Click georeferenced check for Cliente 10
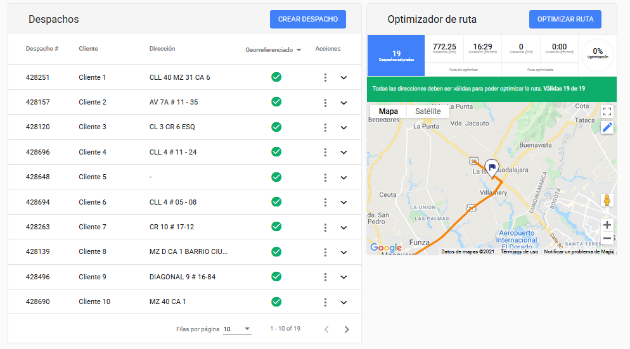 pyautogui.click(x=276, y=301)
